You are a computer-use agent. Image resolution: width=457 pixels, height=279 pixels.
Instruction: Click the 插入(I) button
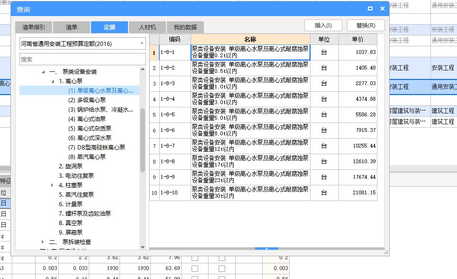point(323,25)
